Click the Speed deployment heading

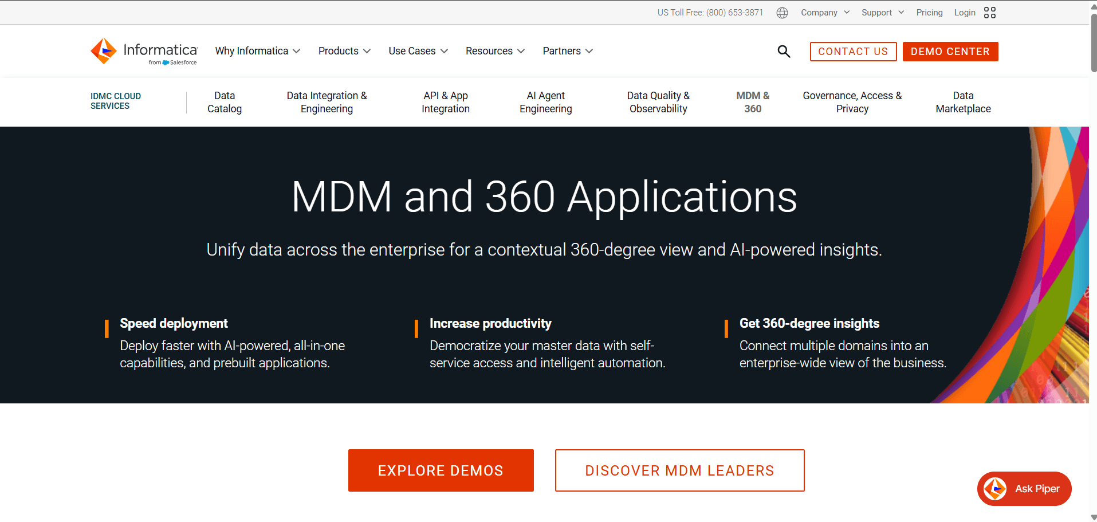click(x=174, y=323)
